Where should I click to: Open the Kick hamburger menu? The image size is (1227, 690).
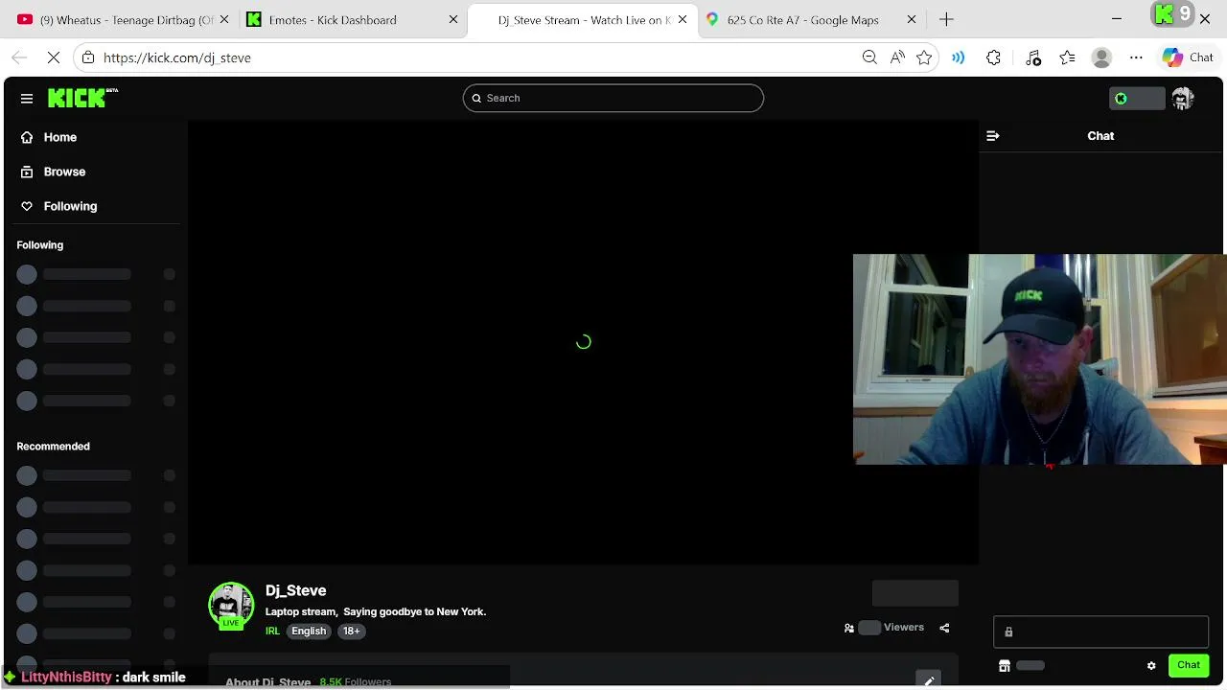click(27, 99)
